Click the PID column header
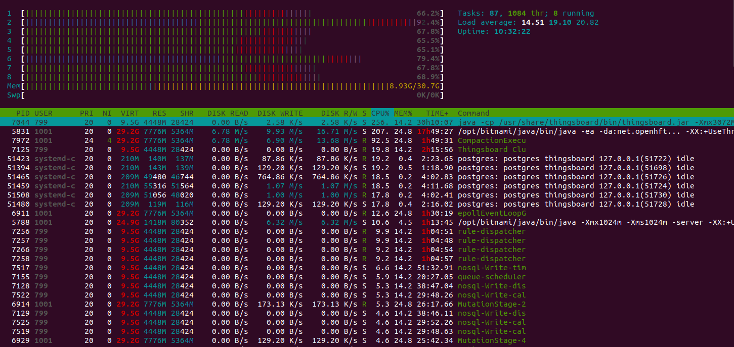This screenshot has width=734, height=347. tap(23, 113)
